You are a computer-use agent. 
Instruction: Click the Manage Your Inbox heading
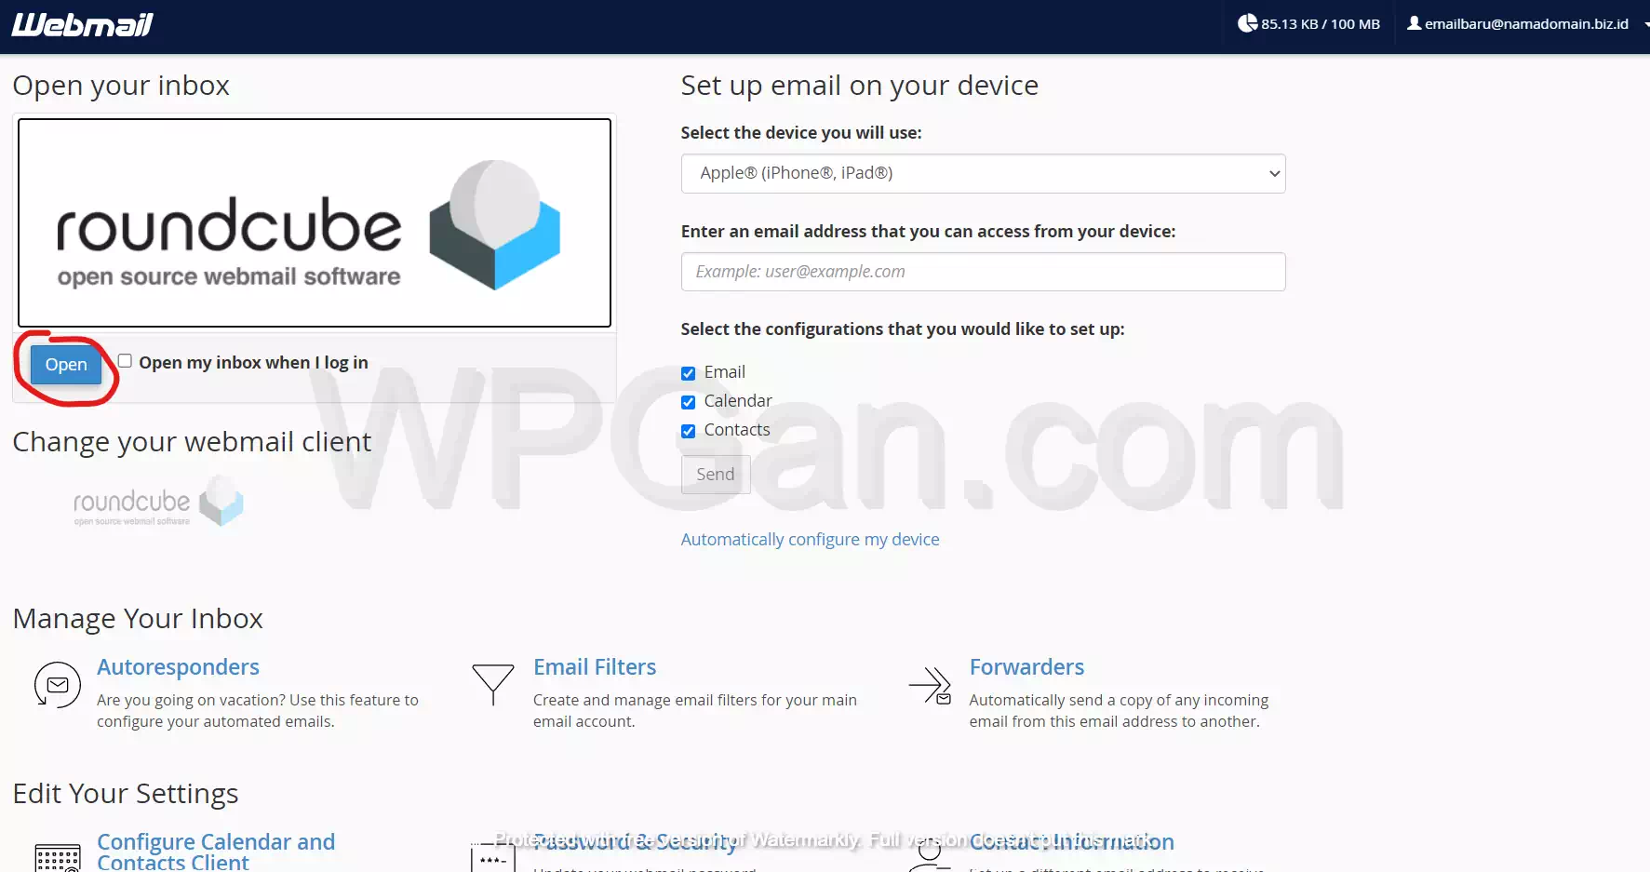coord(138,619)
